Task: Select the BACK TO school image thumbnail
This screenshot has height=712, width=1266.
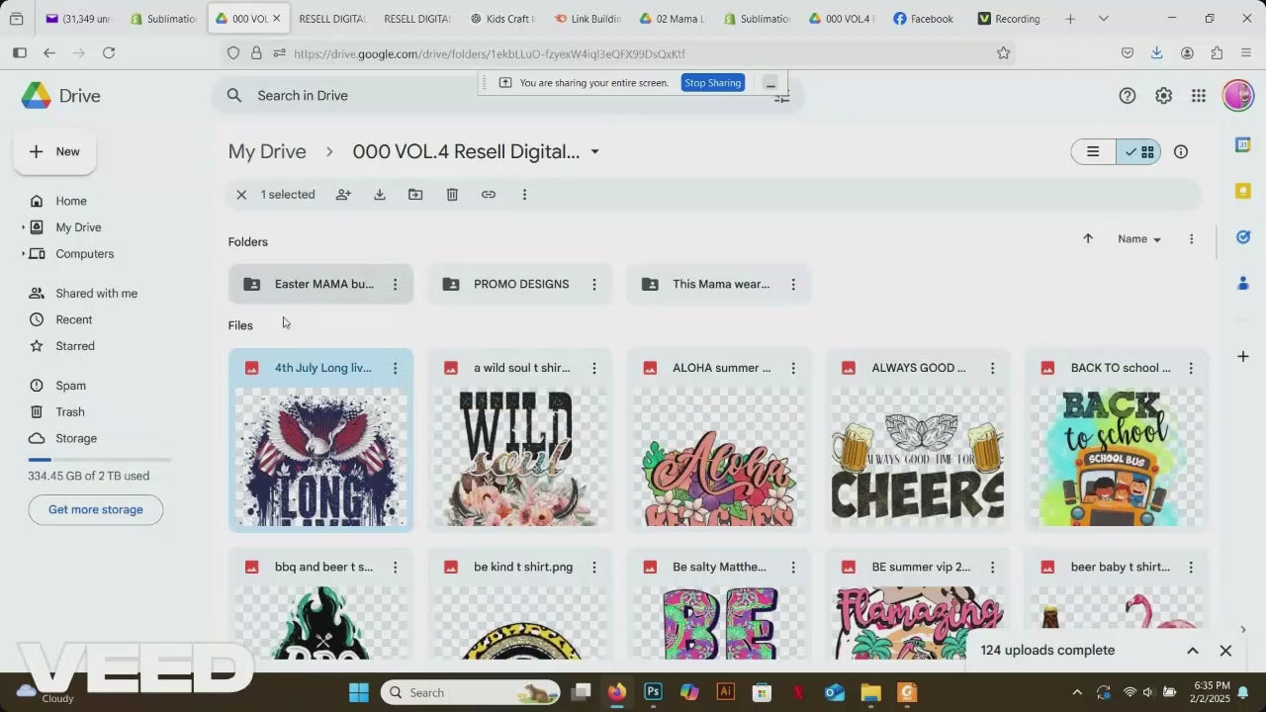Action: [1116, 457]
